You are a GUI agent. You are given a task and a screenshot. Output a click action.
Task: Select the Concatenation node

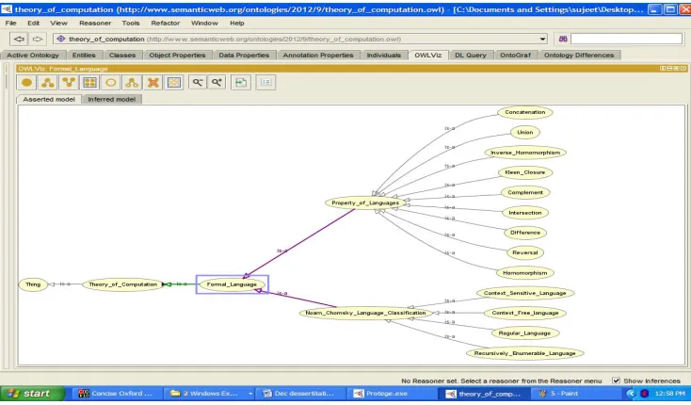pyautogui.click(x=525, y=112)
